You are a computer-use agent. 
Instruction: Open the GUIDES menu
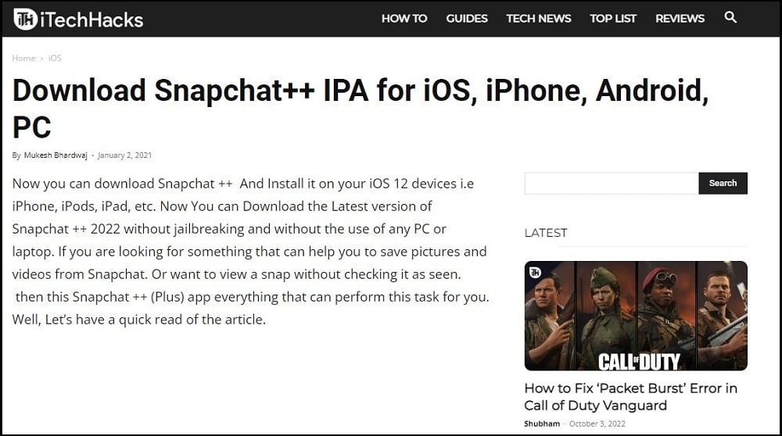click(x=467, y=19)
